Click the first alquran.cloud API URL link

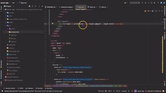[x=77, y=67]
